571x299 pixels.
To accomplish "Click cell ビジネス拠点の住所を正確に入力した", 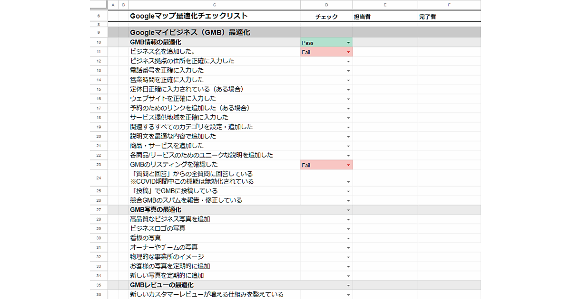I will point(215,61).
